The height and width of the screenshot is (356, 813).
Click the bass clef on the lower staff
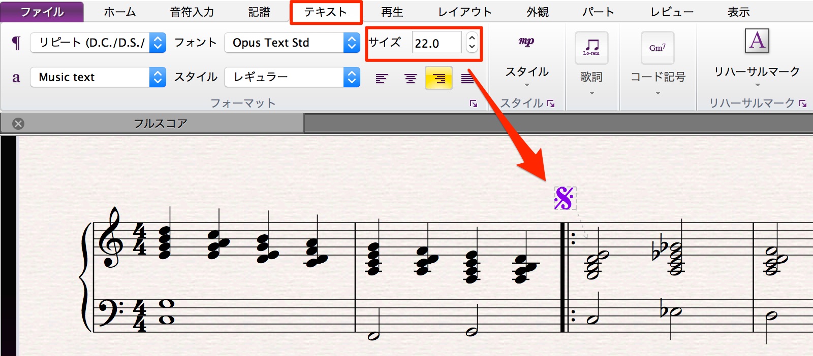click(111, 312)
